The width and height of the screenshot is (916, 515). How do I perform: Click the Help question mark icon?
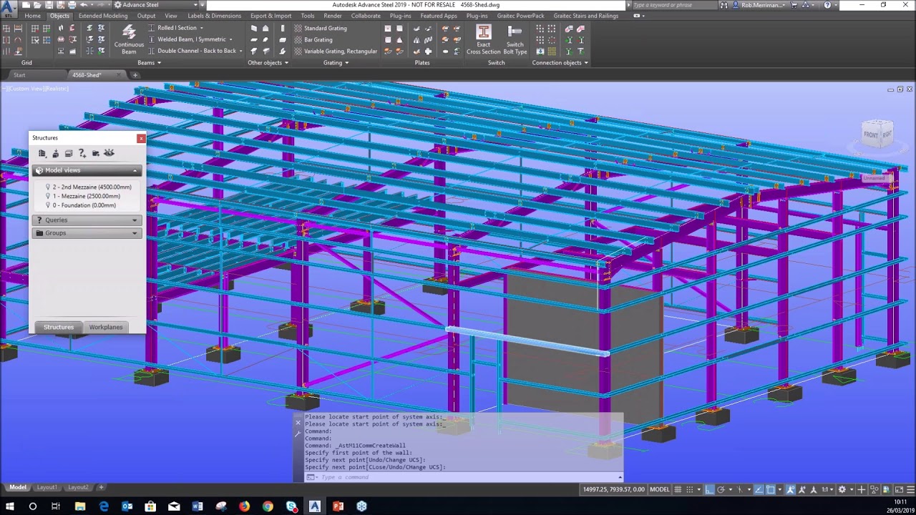[828, 5]
